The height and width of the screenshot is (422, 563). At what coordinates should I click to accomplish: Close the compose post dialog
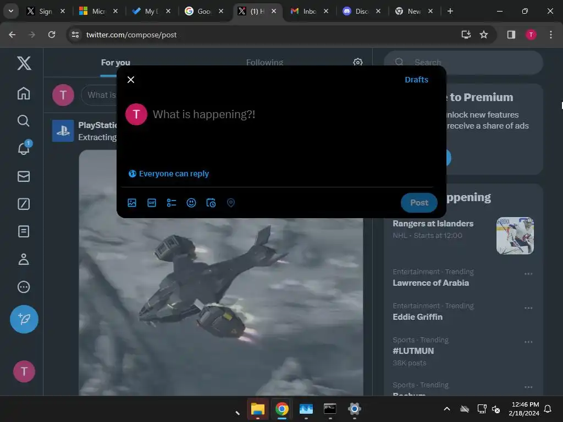pos(131,80)
